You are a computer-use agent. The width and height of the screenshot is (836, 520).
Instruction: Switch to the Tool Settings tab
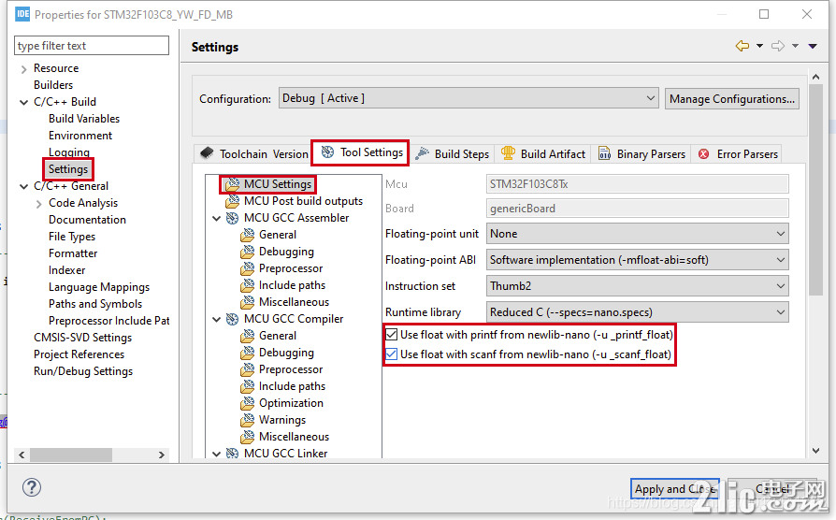[362, 152]
